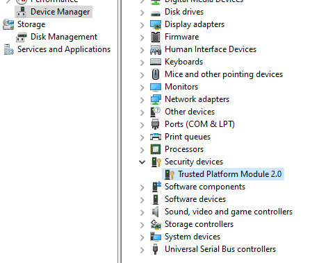Expand the Keyboards category

142,62
